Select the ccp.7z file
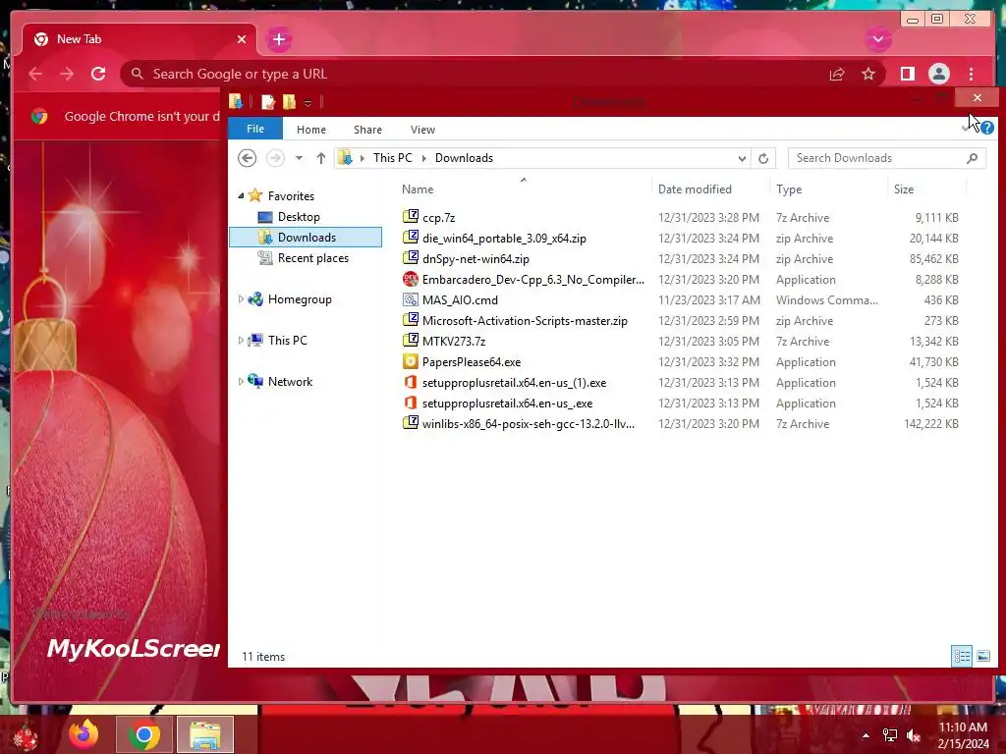Screen dimensions: 1006x754 coord(439,217)
